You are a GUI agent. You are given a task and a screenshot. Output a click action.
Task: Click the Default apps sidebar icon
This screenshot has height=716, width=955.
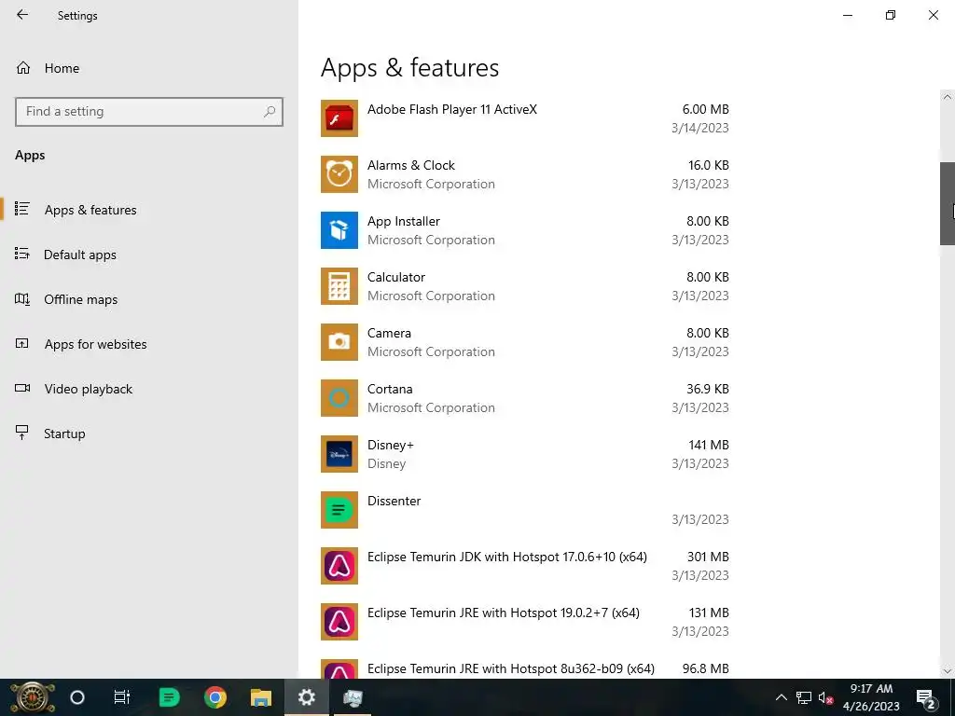[x=22, y=254]
